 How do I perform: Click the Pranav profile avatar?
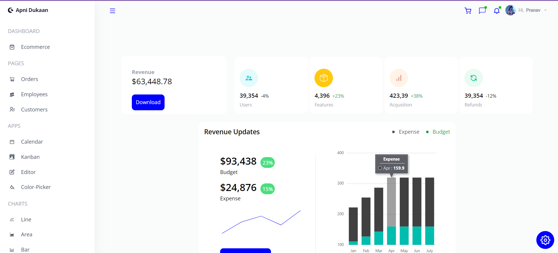tap(511, 10)
